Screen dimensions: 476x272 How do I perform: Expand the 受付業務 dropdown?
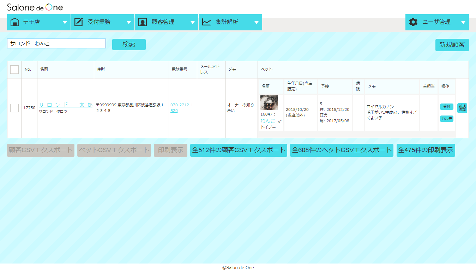[x=129, y=22]
